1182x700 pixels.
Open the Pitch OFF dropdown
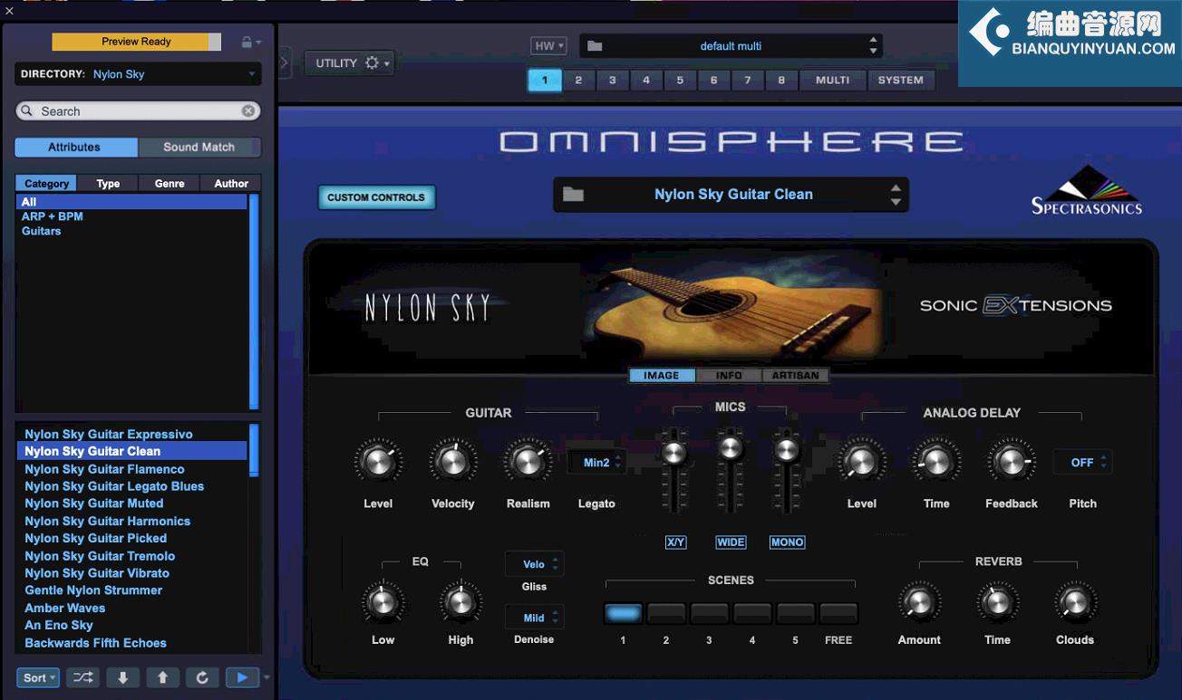coord(1082,463)
